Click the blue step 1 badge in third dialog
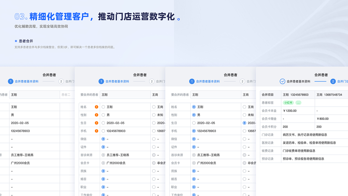This screenshot has height=196, width=348. [x=192, y=81]
